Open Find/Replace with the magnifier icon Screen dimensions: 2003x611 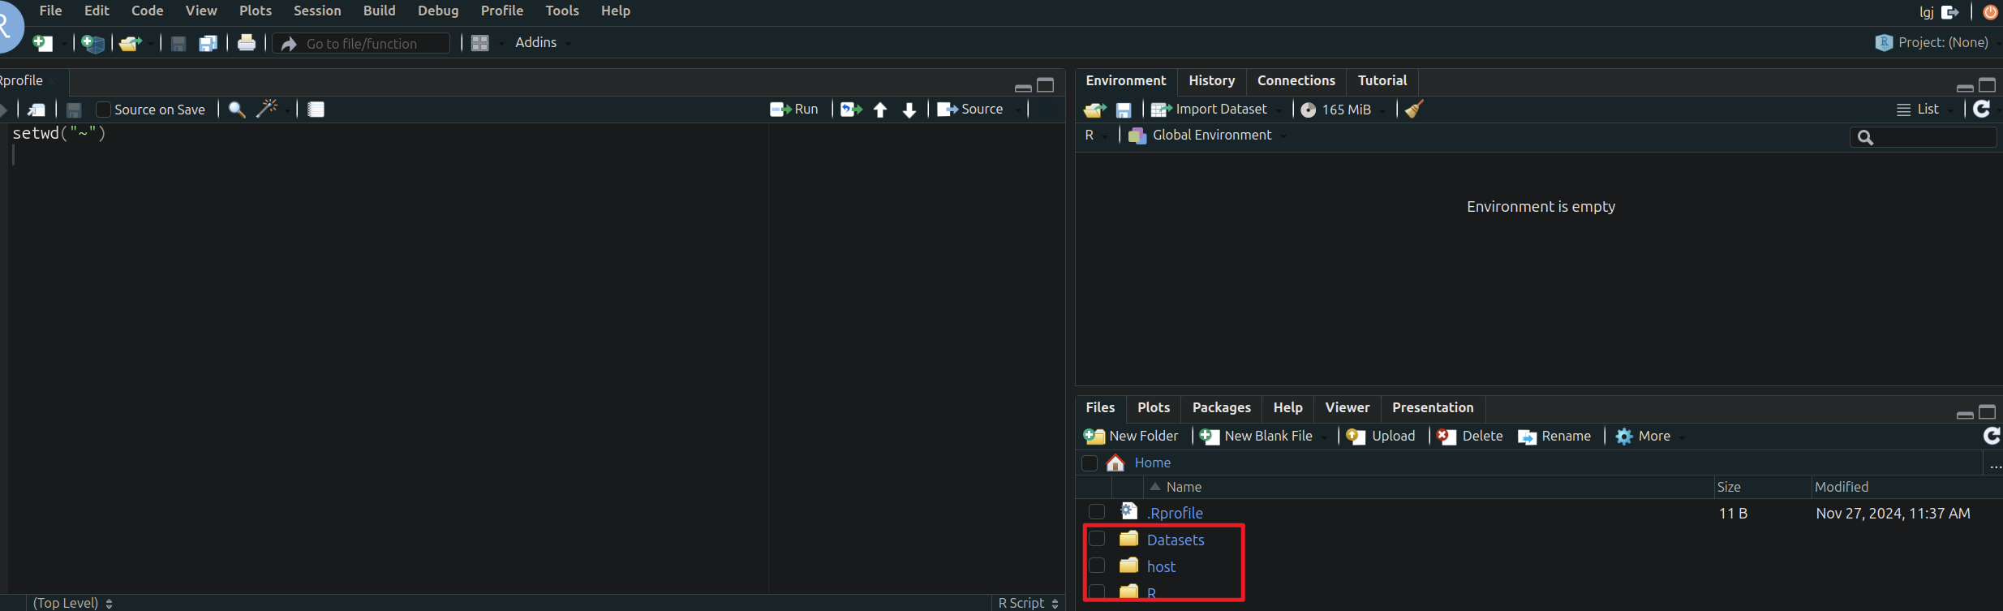(237, 110)
